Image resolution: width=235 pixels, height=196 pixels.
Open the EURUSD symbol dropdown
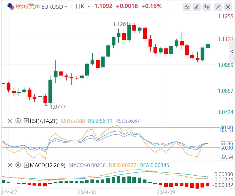point(66,7)
